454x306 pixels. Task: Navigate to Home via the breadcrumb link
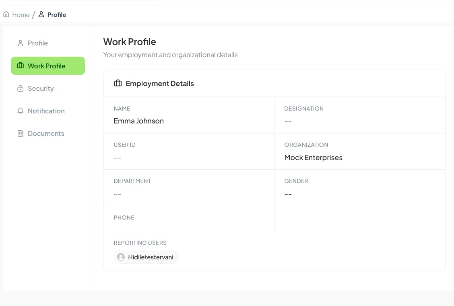21,14
